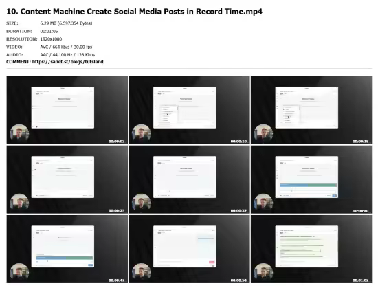
Task: Select the file size value 6.29 MB
Action: coord(66,23)
